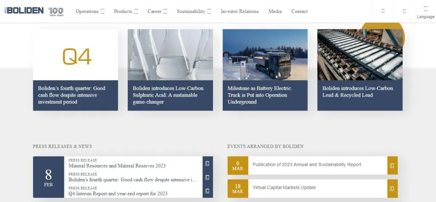Open Publication of 2023 Annual and Sustainability Report

coord(307,165)
